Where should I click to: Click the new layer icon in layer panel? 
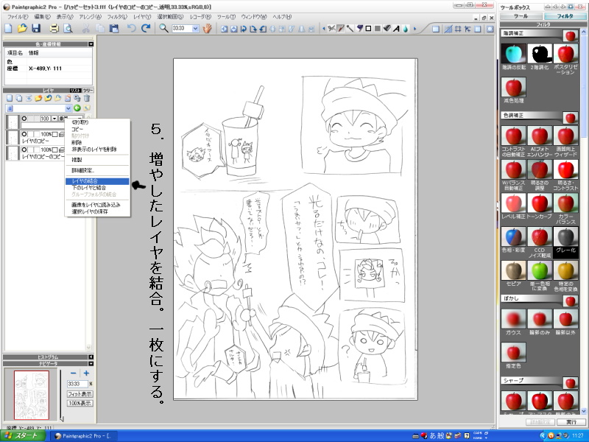[x=10, y=98]
